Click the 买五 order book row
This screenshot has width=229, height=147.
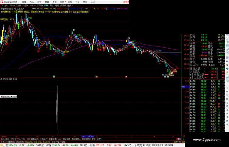pyautogui.click(x=207, y=40)
